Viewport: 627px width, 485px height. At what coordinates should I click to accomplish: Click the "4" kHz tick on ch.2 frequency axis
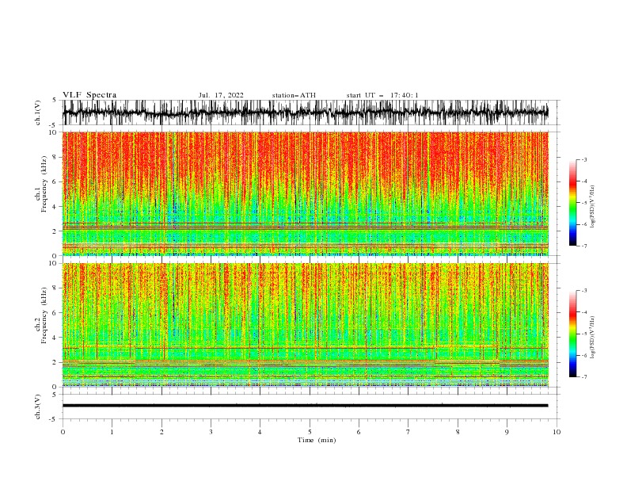(x=55, y=338)
